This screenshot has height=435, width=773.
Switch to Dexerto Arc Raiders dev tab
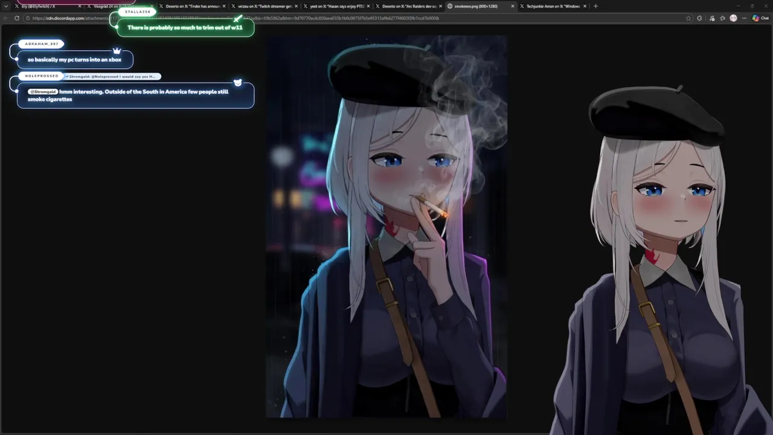(x=409, y=6)
